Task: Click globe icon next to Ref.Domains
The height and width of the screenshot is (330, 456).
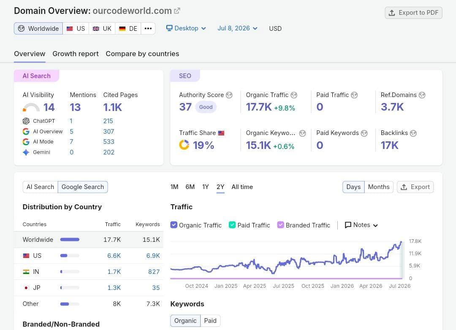Action: [x=422, y=95]
